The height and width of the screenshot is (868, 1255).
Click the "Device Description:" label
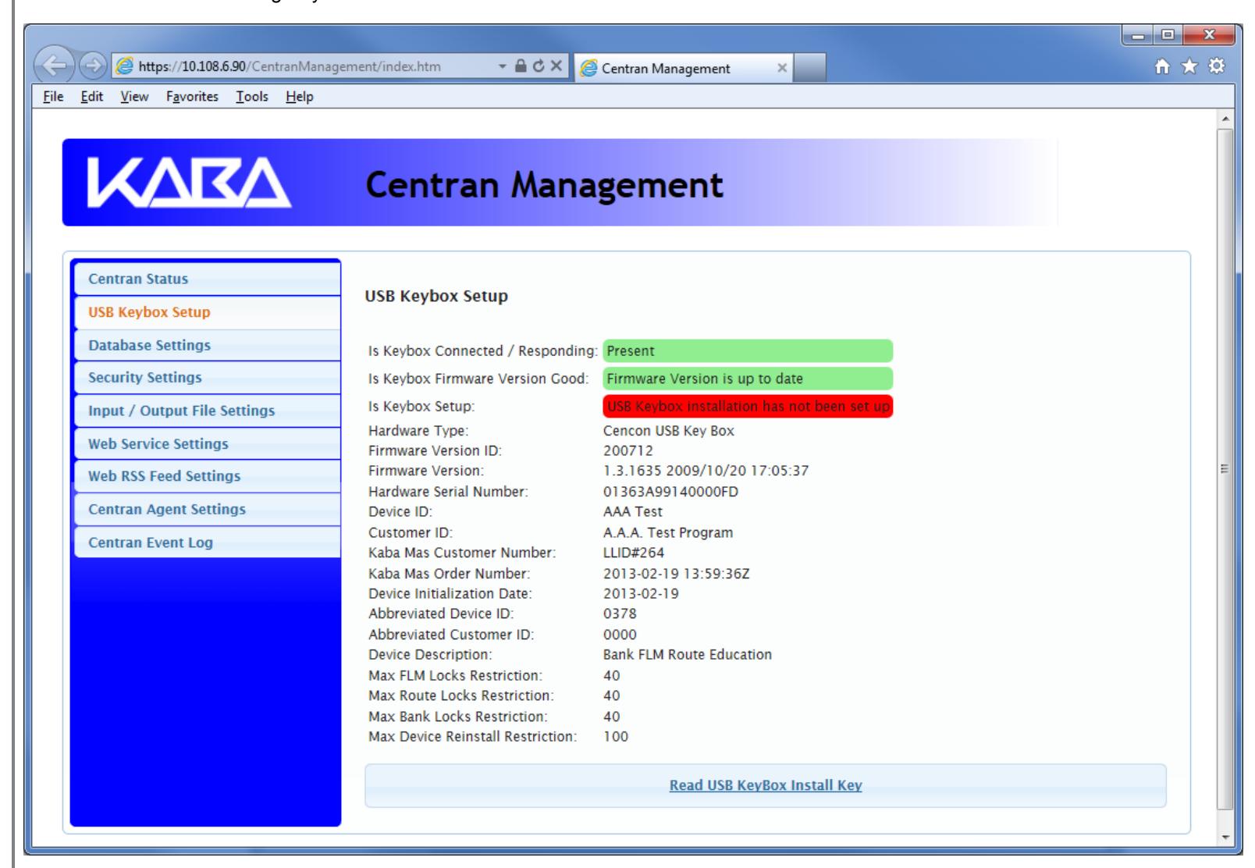tap(430, 655)
